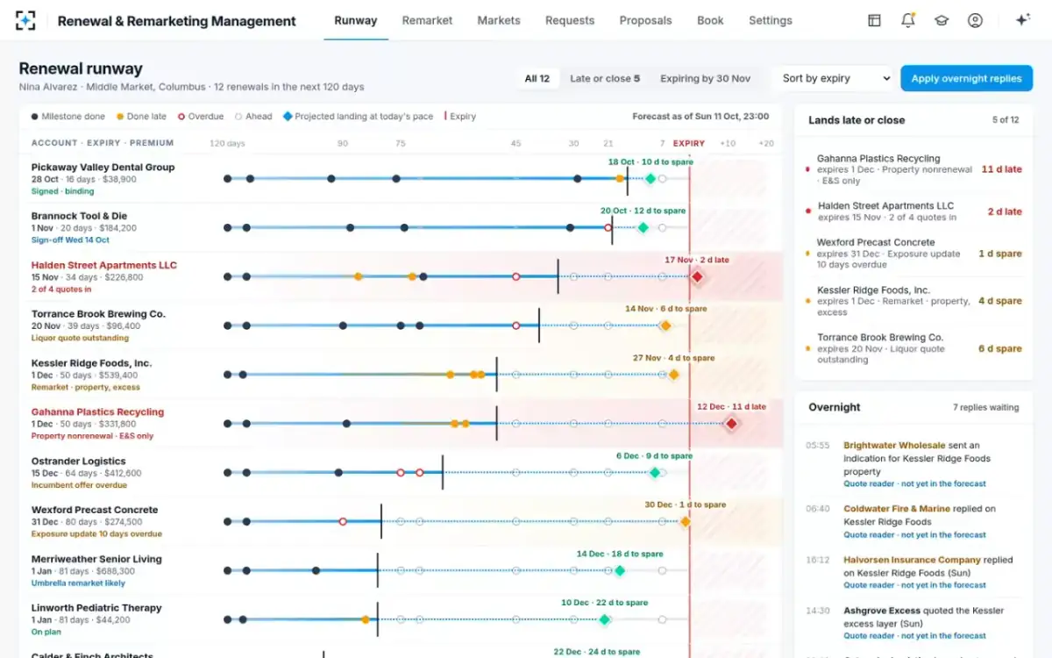Expand Gahanna Plastics Recycling in late list

tap(913, 169)
